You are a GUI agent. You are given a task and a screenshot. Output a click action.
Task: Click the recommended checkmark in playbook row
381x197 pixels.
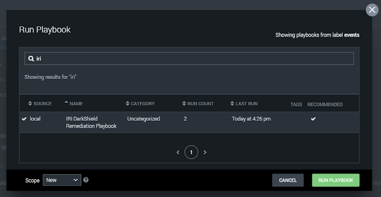(x=313, y=119)
